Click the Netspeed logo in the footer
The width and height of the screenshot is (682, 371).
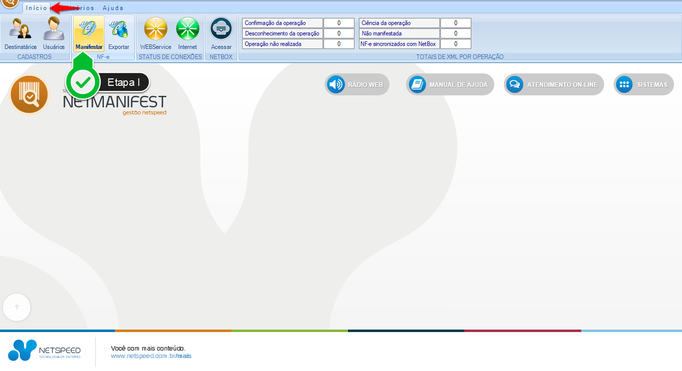pyautogui.click(x=44, y=350)
